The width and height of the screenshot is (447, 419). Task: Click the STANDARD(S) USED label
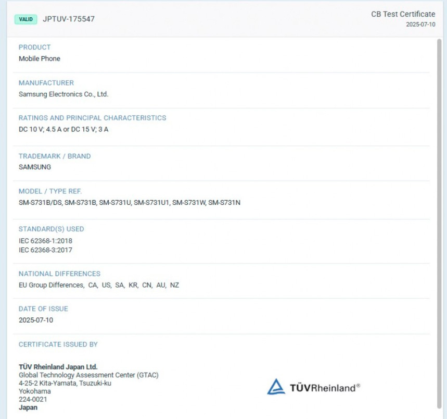tap(52, 229)
